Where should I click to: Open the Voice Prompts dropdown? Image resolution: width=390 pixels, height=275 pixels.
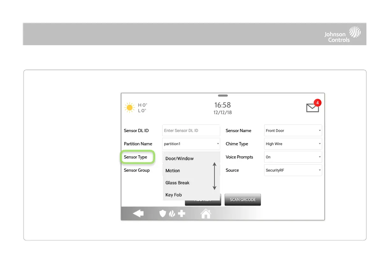(x=293, y=157)
